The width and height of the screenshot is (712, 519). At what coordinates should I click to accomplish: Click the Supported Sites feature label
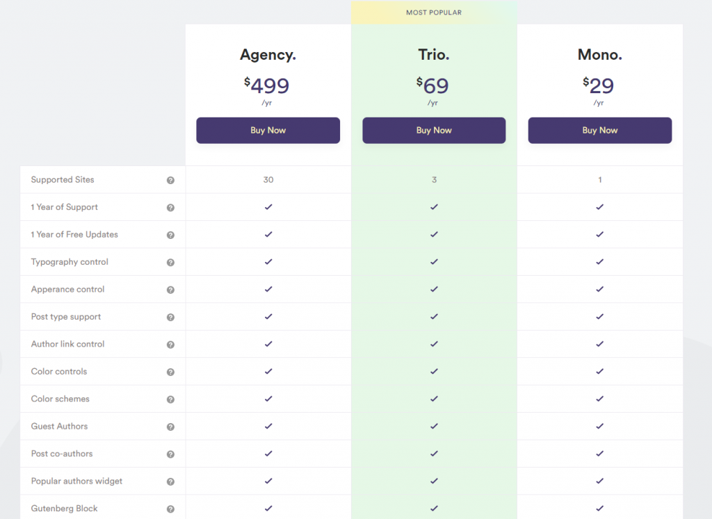click(63, 180)
